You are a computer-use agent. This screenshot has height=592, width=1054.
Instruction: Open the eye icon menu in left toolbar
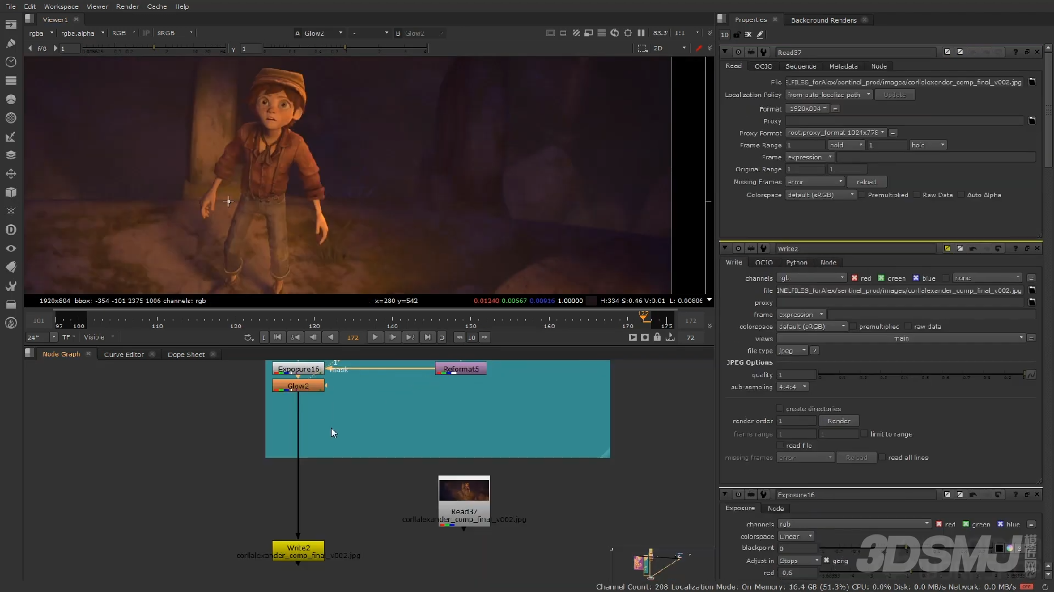[11, 249]
